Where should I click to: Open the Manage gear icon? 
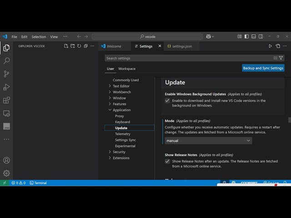point(6,173)
